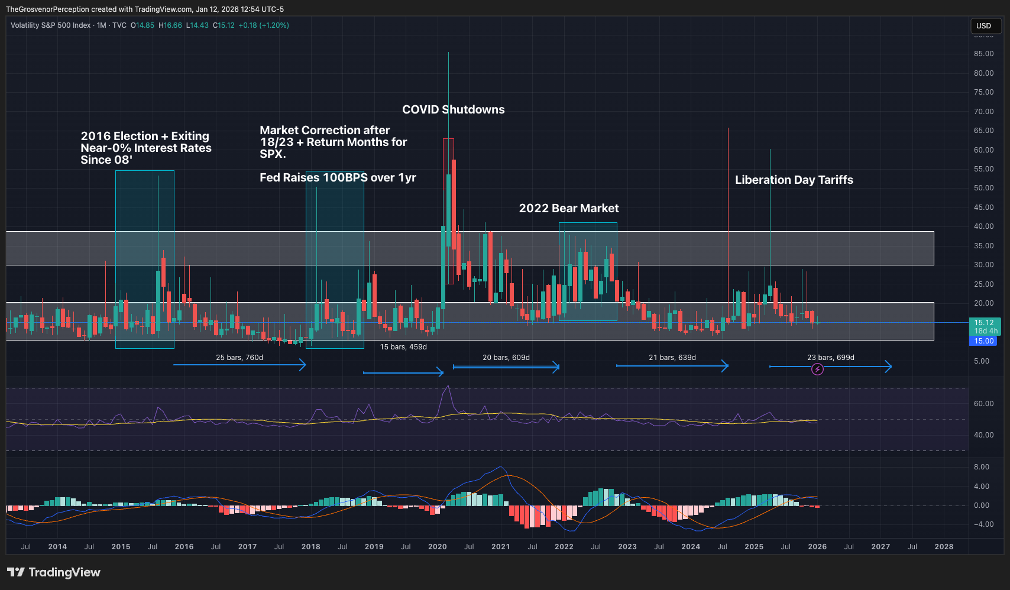
Task: Click the TradingView logo at bottom left
Action: (54, 572)
